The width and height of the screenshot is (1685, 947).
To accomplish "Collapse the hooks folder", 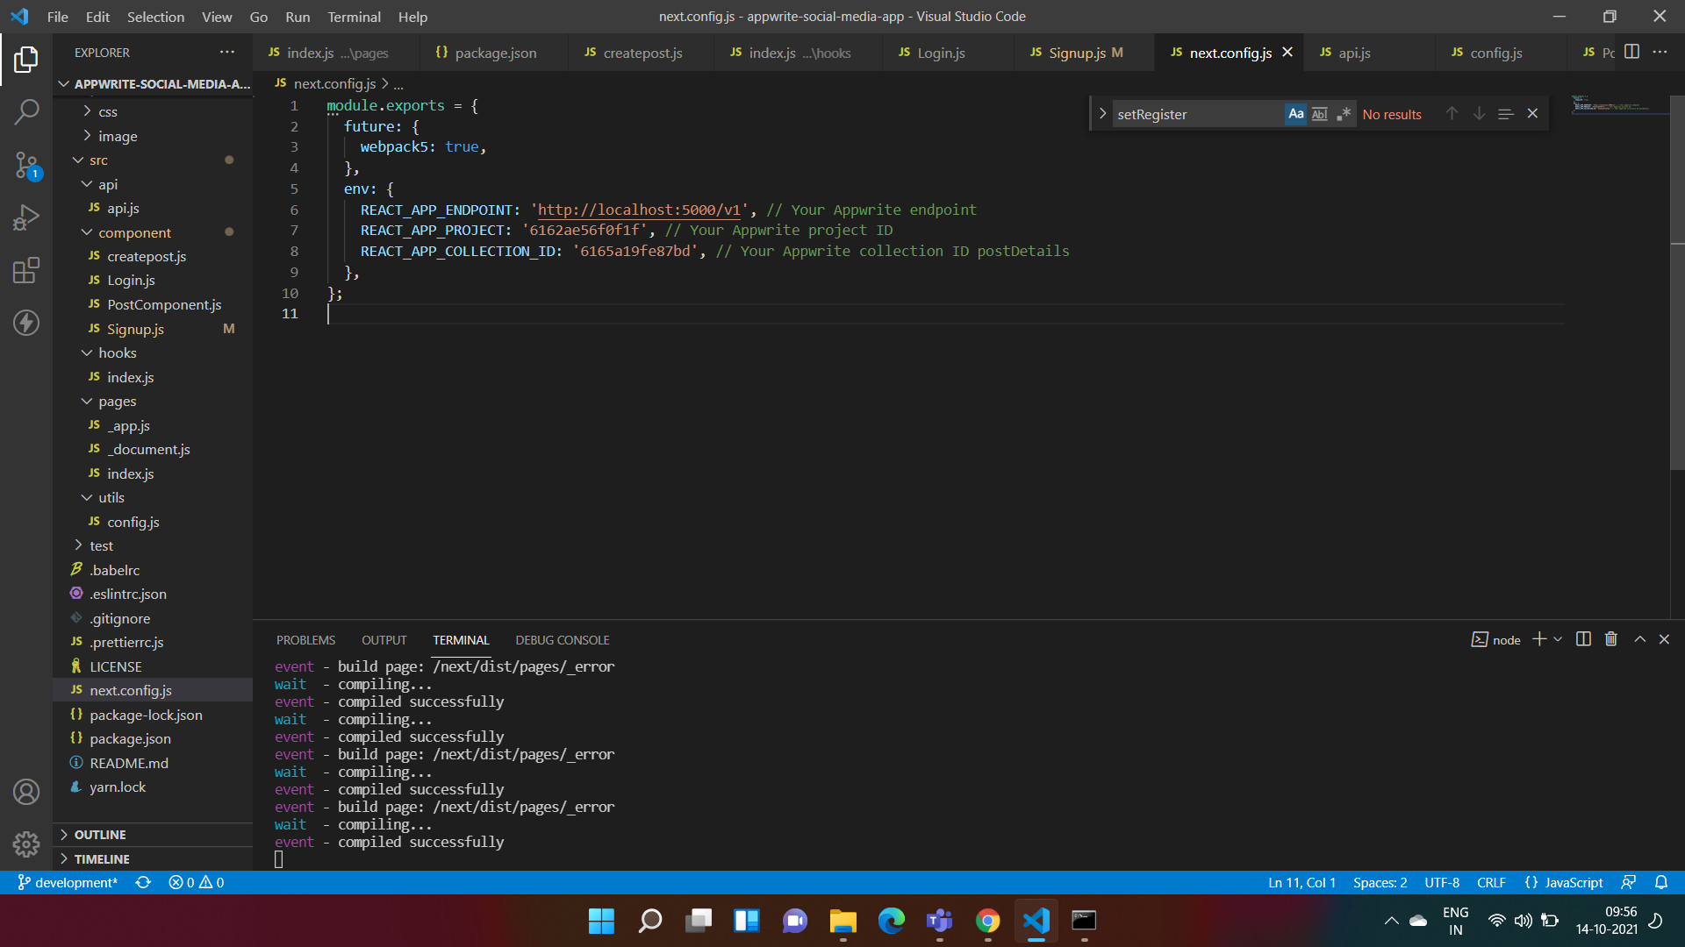I will point(153,352).
